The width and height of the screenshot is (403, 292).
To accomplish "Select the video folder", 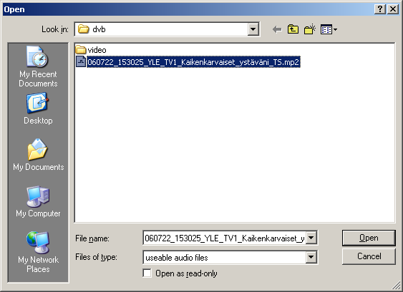I will (91, 50).
